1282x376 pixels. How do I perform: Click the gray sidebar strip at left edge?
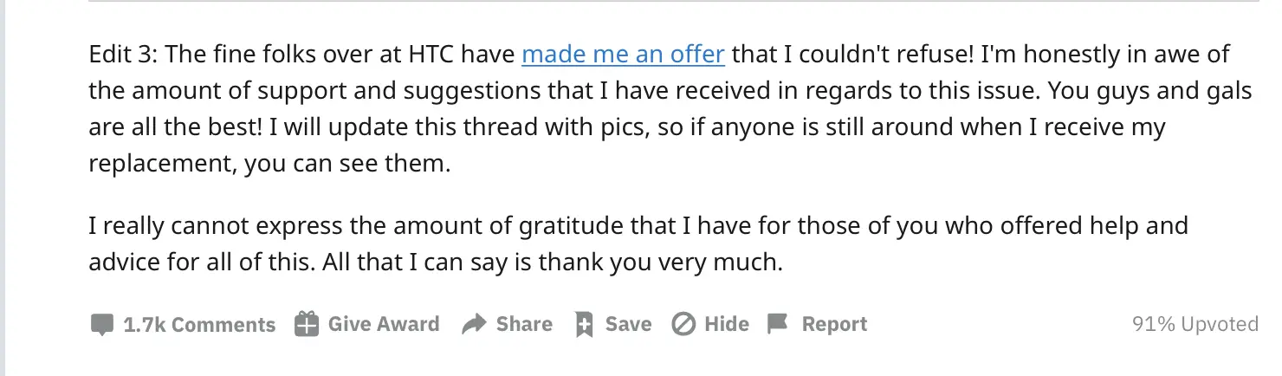pos(3,188)
